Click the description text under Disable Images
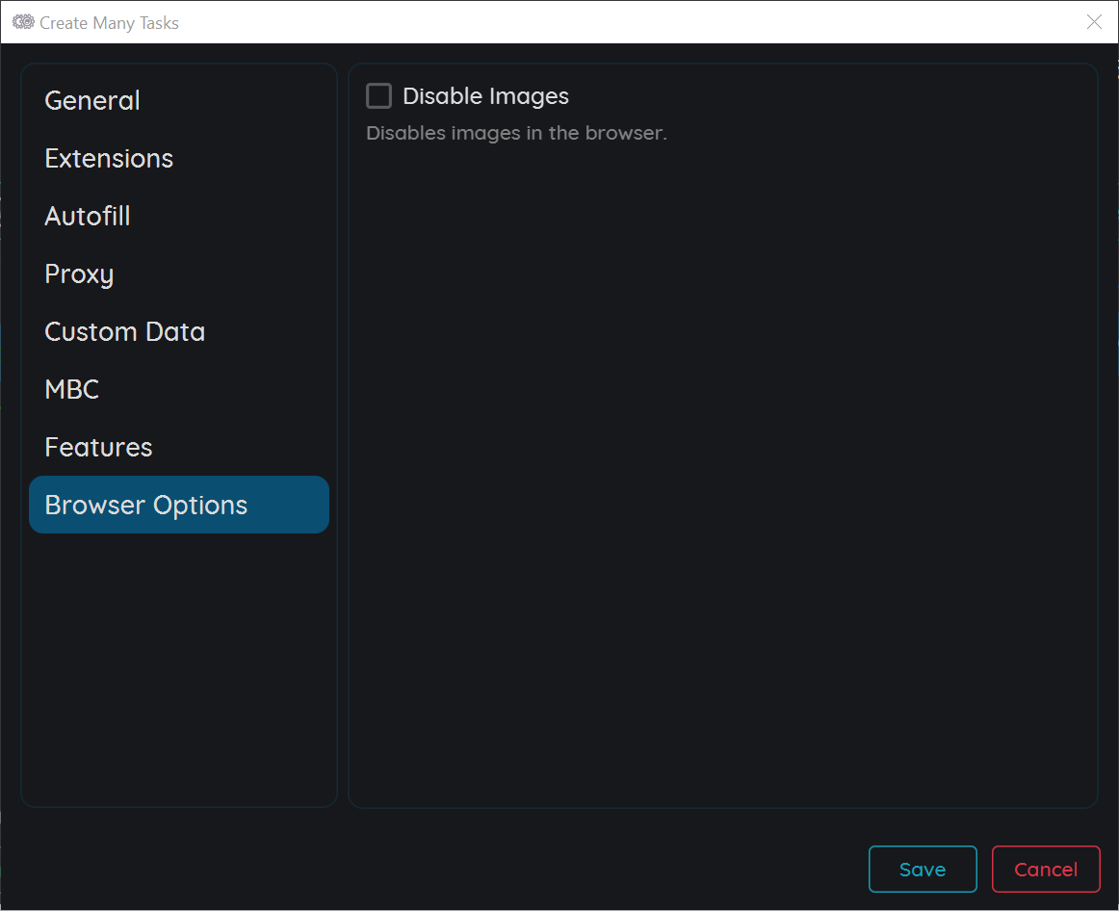1119x911 pixels. pyautogui.click(x=516, y=133)
